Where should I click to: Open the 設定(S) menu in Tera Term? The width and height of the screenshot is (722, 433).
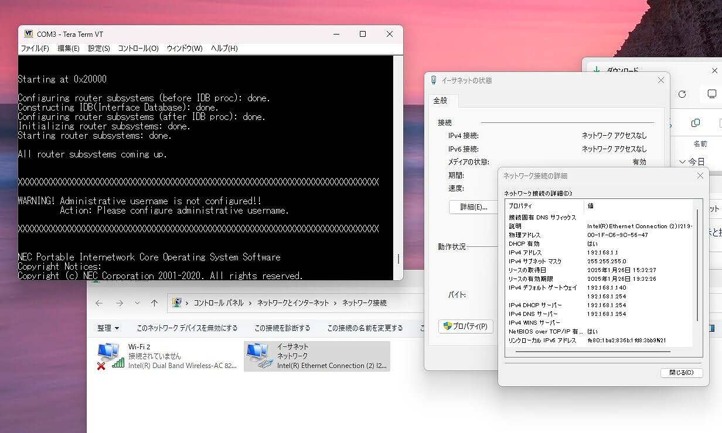pyautogui.click(x=99, y=49)
